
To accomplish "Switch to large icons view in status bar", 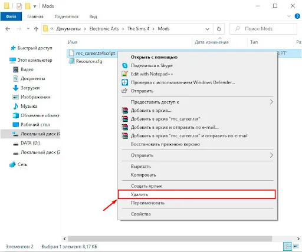I will pyautogui.click(x=296, y=246).
